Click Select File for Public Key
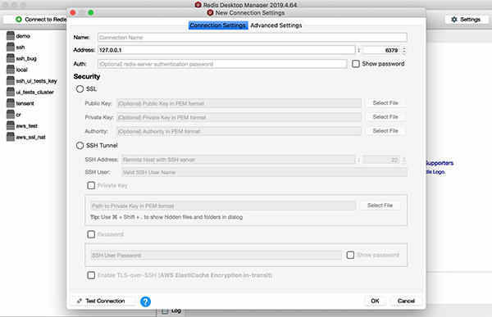The image size is (492, 317). [x=385, y=103]
